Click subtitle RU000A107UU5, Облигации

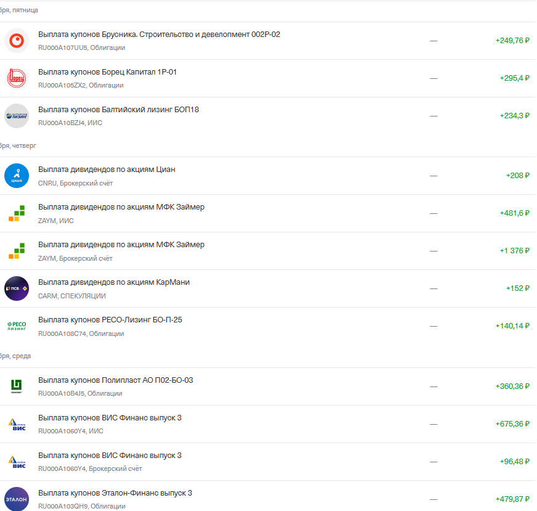click(x=81, y=47)
